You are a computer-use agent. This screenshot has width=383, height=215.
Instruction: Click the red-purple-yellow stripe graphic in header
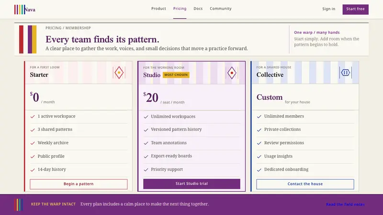click(28, 40)
